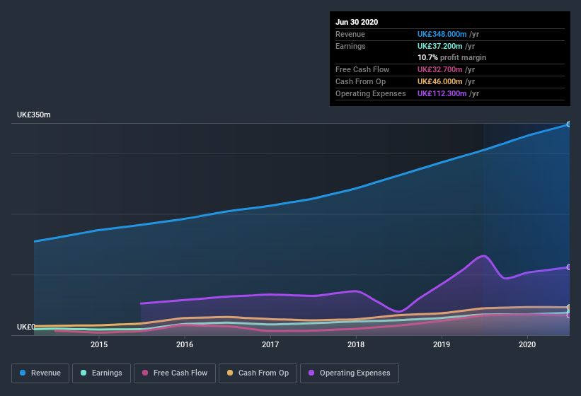Click the 2016 x-axis label
The height and width of the screenshot is (396, 581).
(x=185, y=344)
